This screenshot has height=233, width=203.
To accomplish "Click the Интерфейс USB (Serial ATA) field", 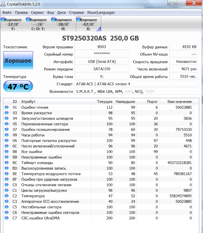I will pos(102,61).
